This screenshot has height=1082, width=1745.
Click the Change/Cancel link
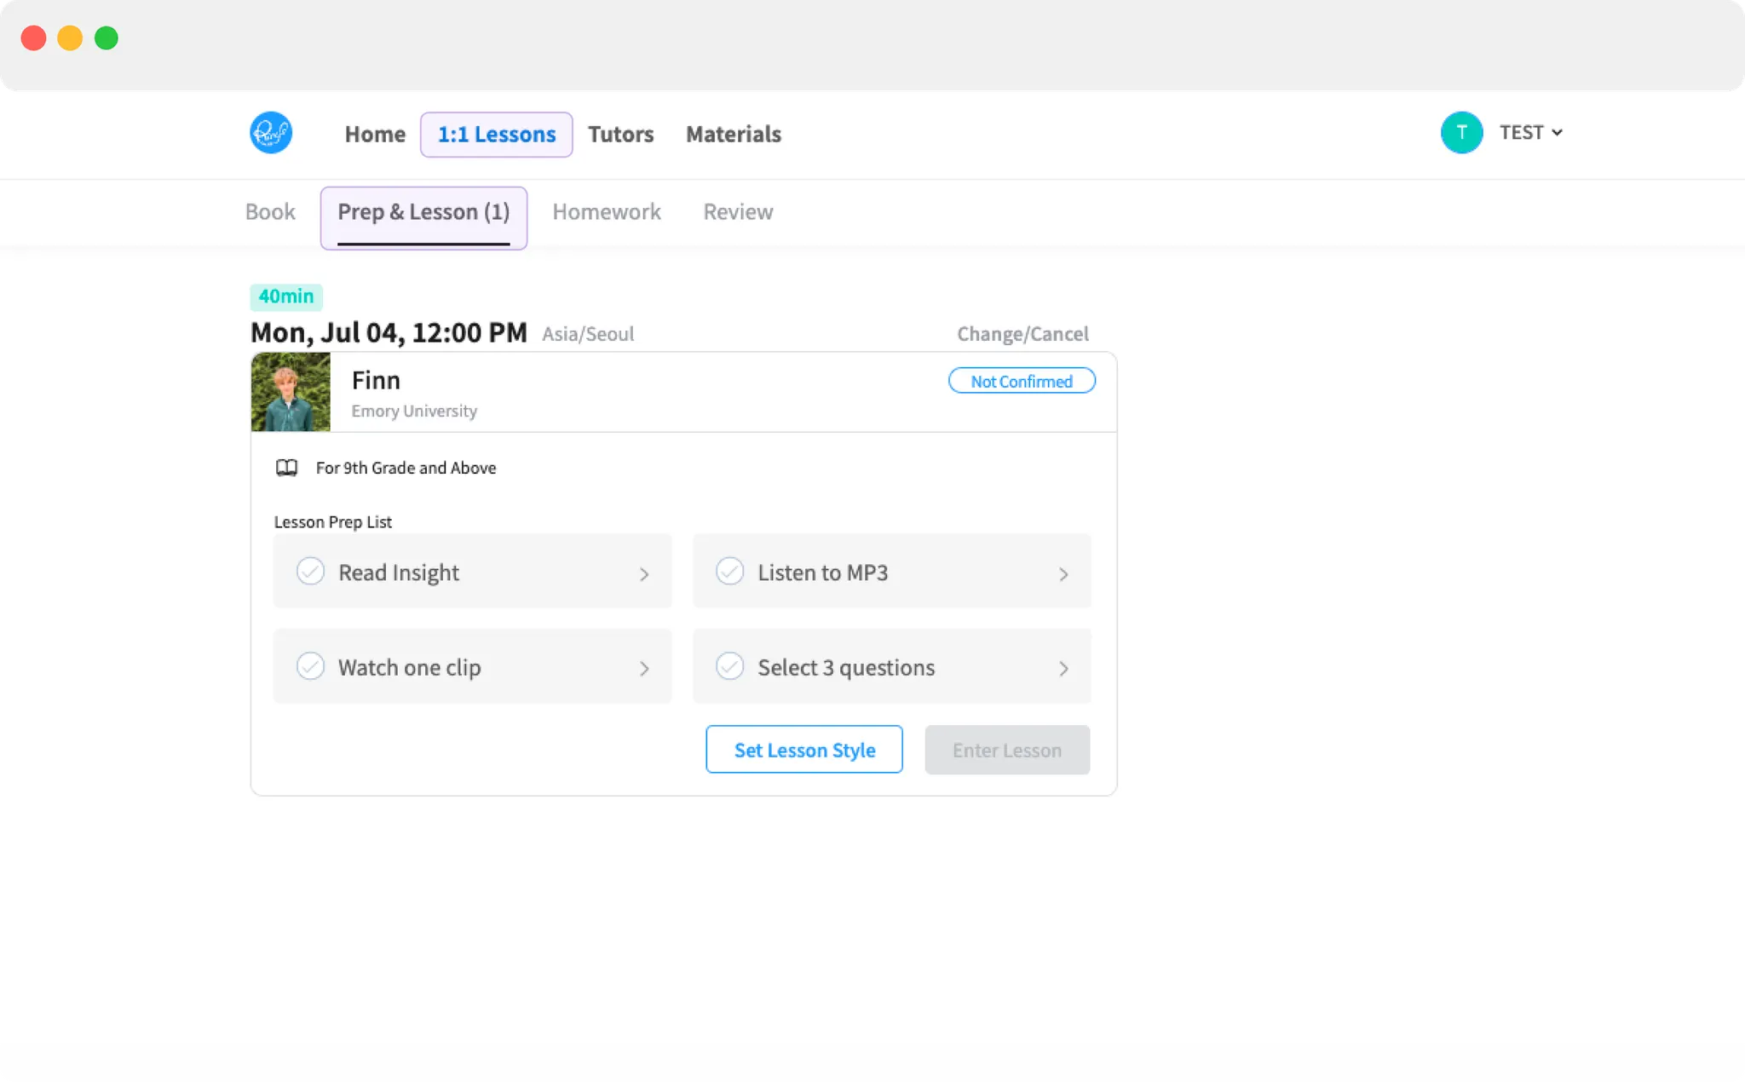tap(1022, 334)
